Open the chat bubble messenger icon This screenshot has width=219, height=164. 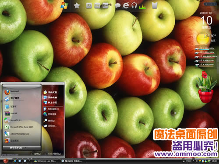(118, 6)
